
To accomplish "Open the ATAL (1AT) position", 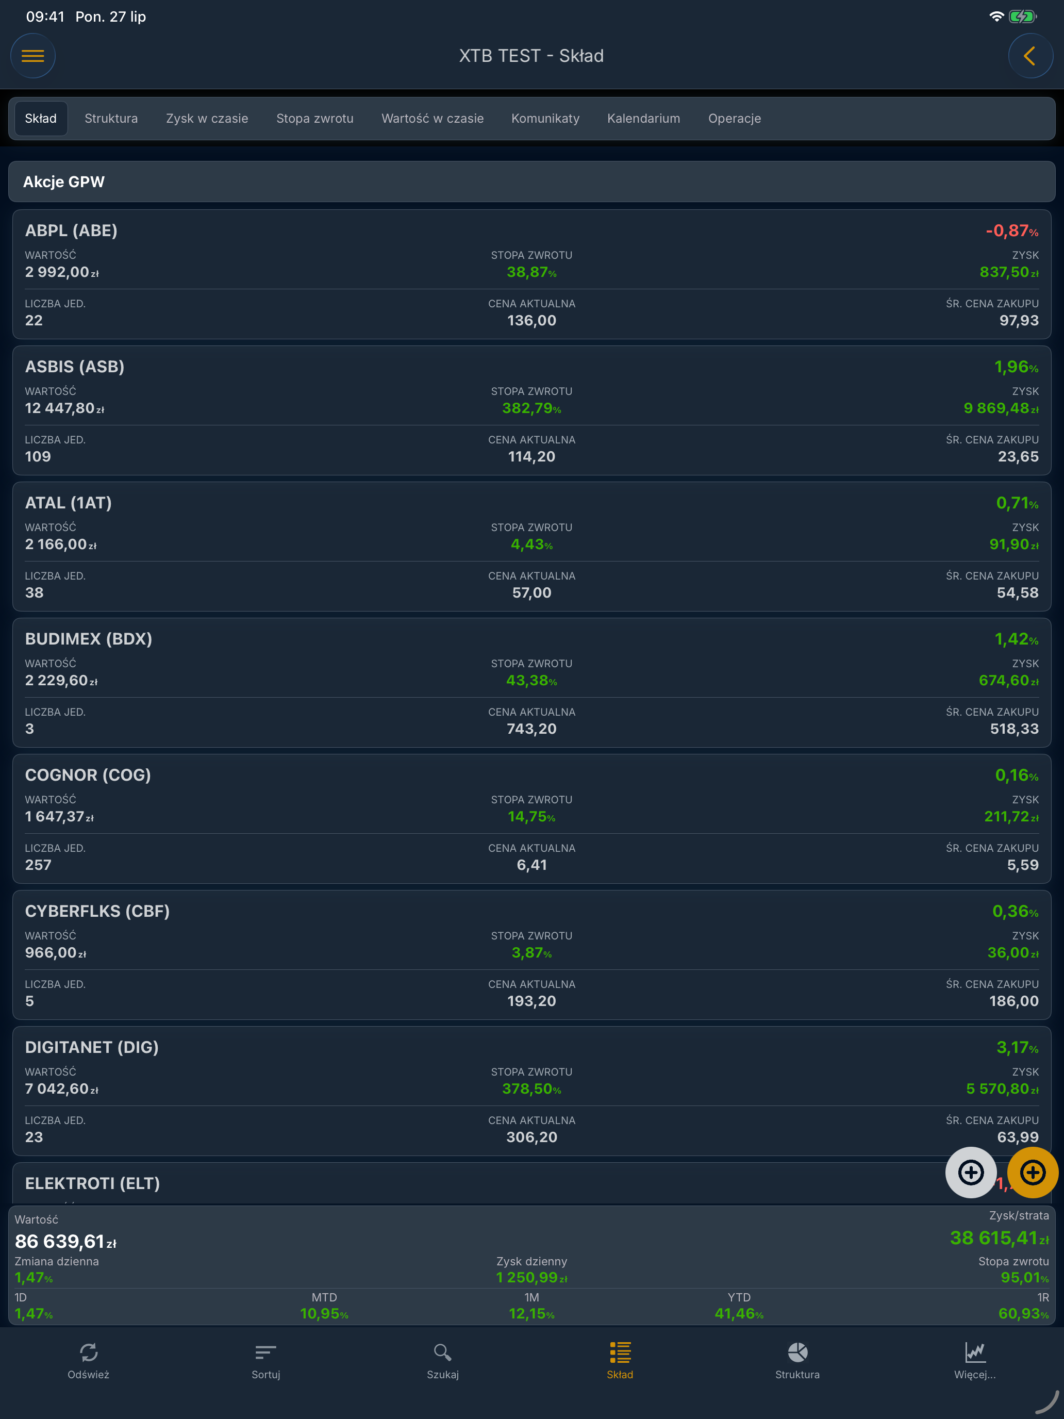I will click(x=531, y=547).
